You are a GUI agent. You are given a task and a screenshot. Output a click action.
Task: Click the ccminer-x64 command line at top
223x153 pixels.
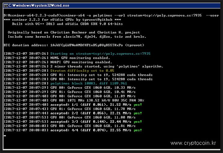tap(111, 15)
